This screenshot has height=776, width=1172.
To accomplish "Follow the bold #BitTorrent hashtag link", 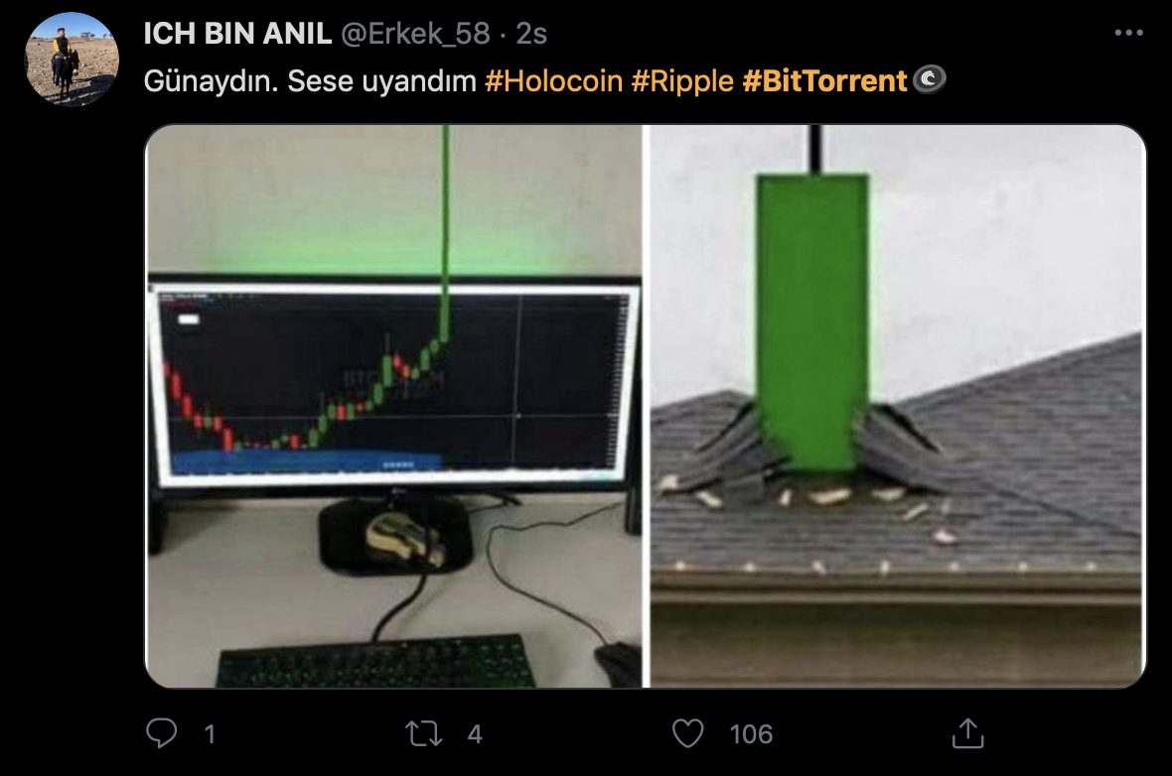I will coord(824,80).
